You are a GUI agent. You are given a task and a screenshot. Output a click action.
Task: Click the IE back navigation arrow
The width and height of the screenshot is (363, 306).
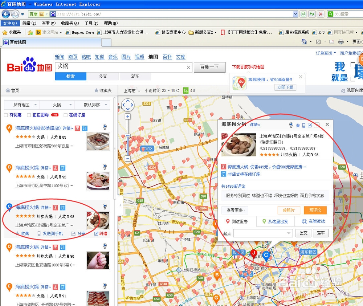click(5, 14)
